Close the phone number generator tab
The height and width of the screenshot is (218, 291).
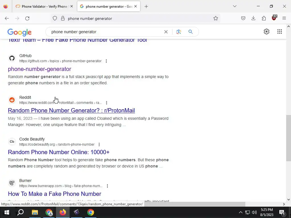pyautogui.click(x=136, y=7)
